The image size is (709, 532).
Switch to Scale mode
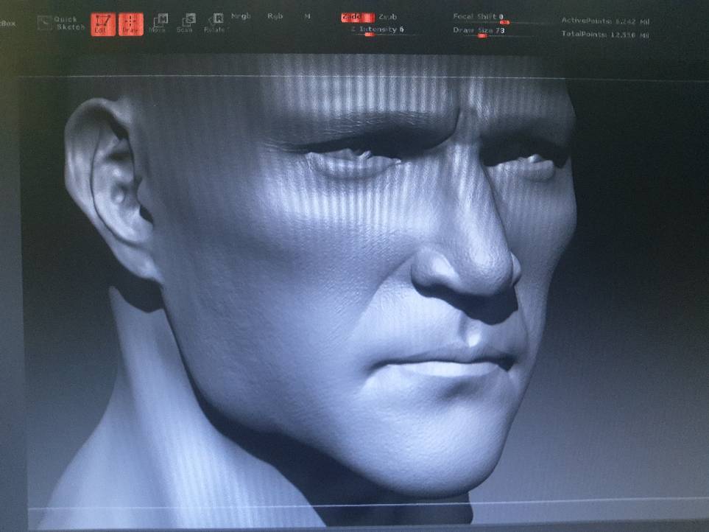185,24
